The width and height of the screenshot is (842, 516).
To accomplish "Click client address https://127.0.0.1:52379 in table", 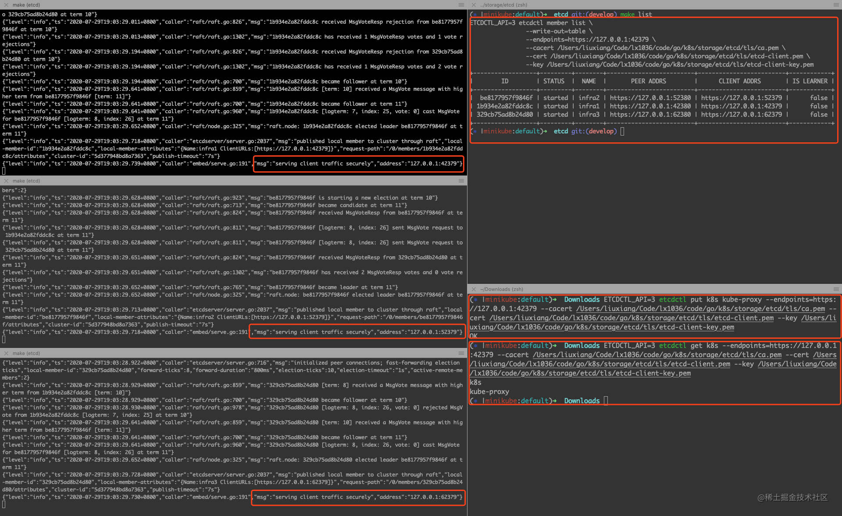I will [x=741, y=98].
